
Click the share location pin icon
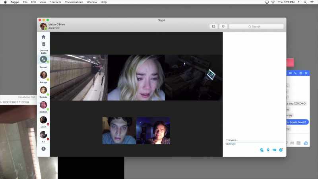tap(268, 150)
